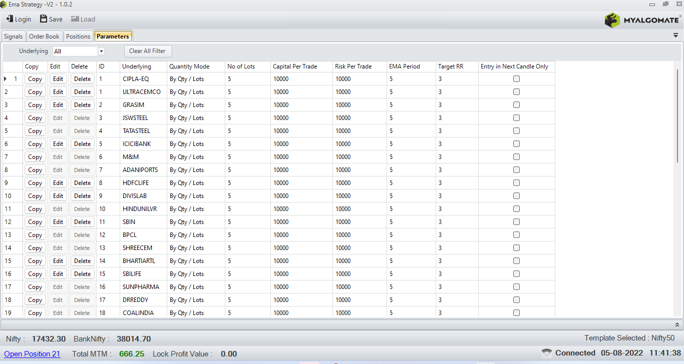
Task: Check Entry in Next Candle for GRASIM
Action: 516,105
